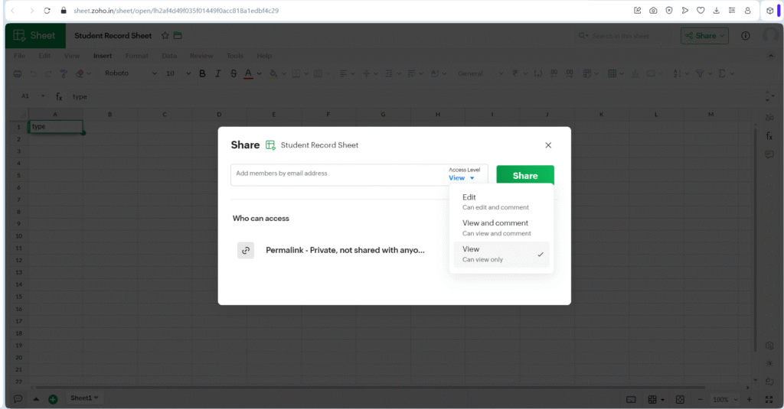
Task: Open the fill color dropdown arrow
Action: [x=284, y=74]
